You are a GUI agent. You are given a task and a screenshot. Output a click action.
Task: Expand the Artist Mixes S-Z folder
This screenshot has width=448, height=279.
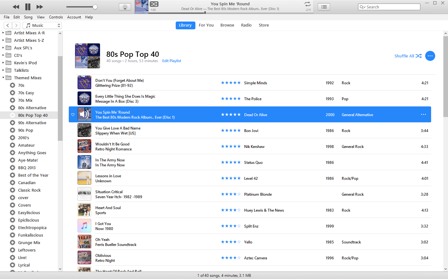point(3,40)
